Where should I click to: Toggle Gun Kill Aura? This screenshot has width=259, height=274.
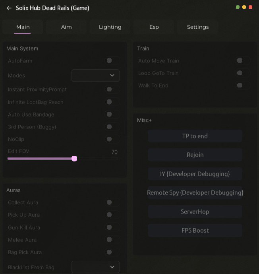tap(112, 227)
